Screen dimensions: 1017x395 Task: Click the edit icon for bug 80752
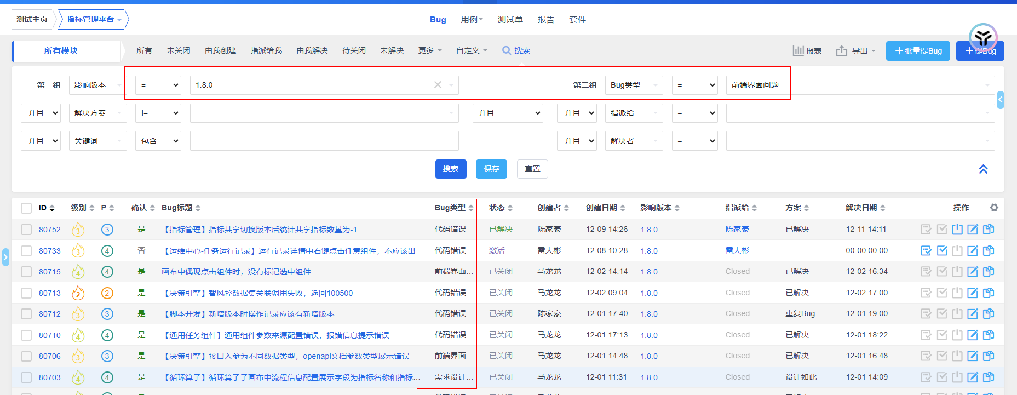click(x=973, y=230)
